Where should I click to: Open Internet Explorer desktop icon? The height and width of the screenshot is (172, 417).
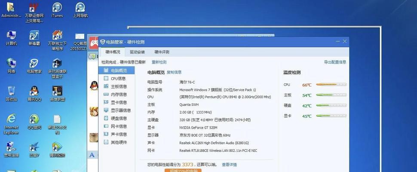11,124
